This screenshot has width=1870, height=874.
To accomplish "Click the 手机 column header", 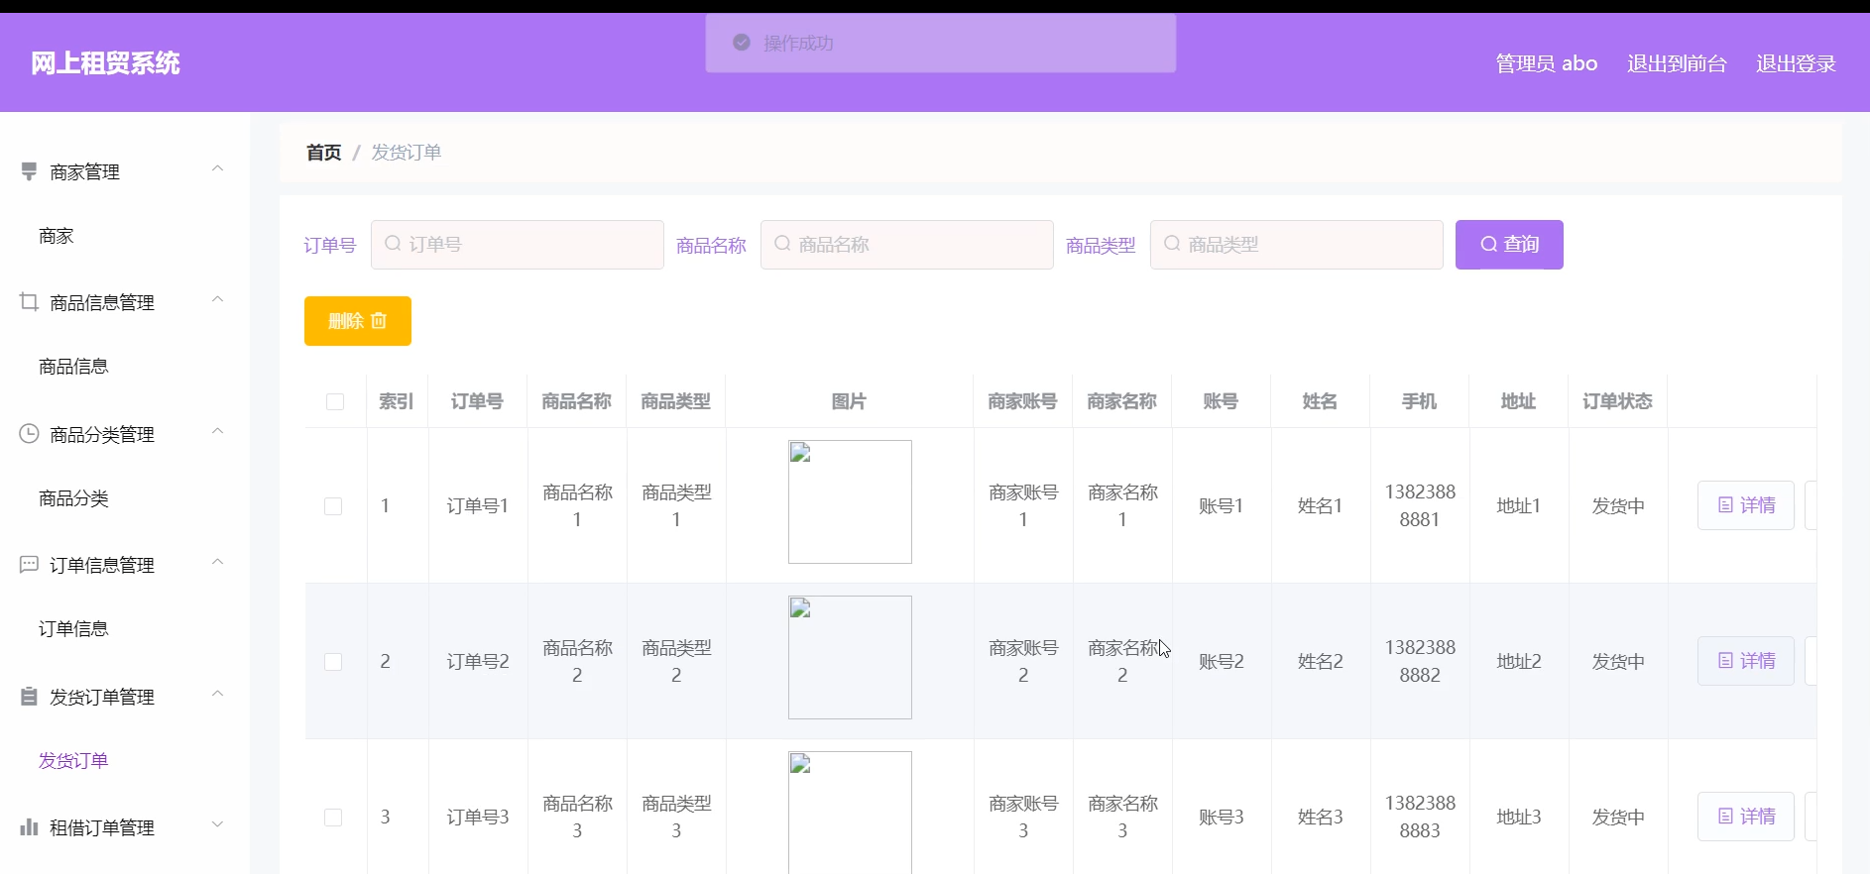I will pyautogui.click(x=1419, y=401).
